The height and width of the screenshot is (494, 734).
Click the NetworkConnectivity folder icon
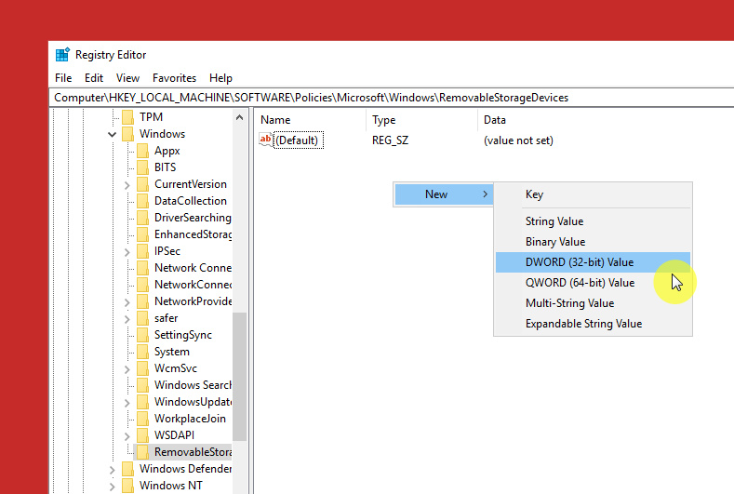pos(142,285)
